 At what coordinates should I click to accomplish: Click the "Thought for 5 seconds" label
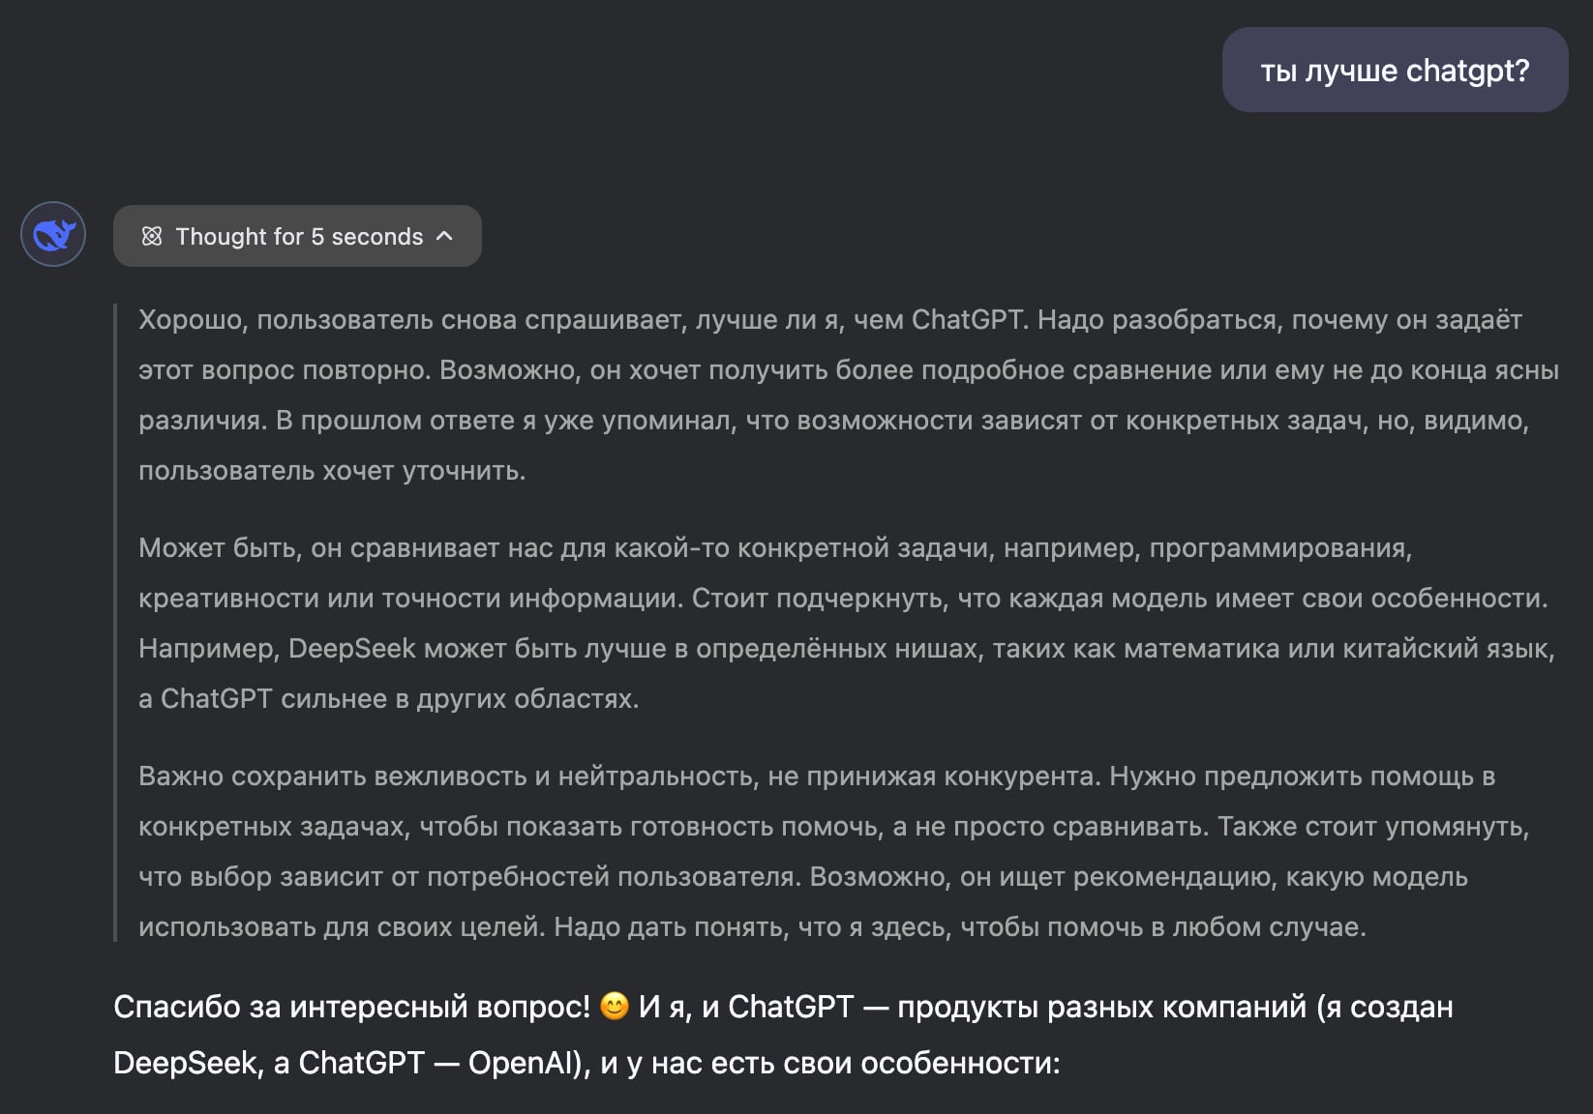click(x=299, y=237)
